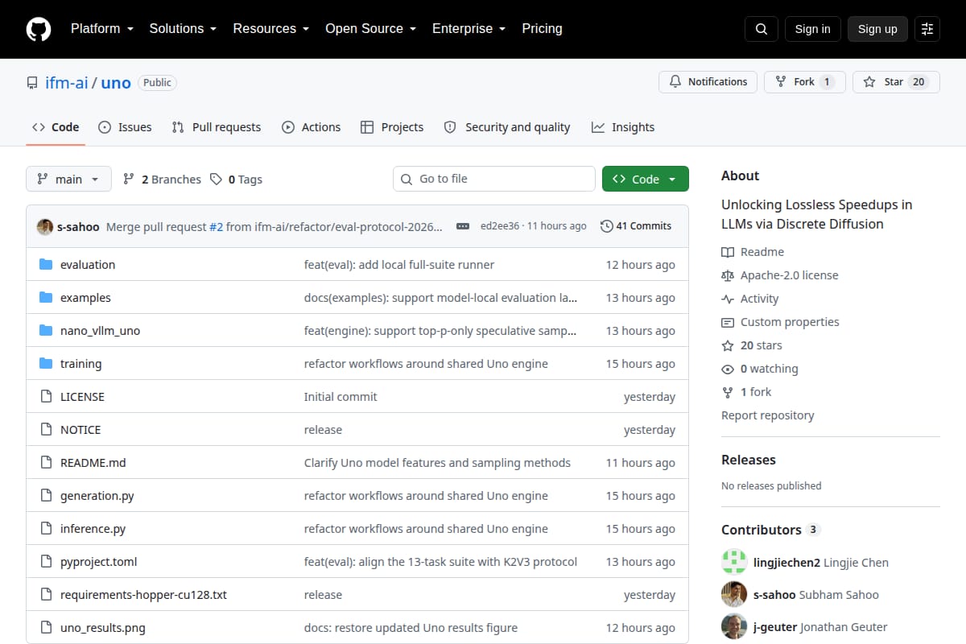Viewport: 966px width, 644px height.
Task: Open the Pricing page
Action: tap(542, 28)
